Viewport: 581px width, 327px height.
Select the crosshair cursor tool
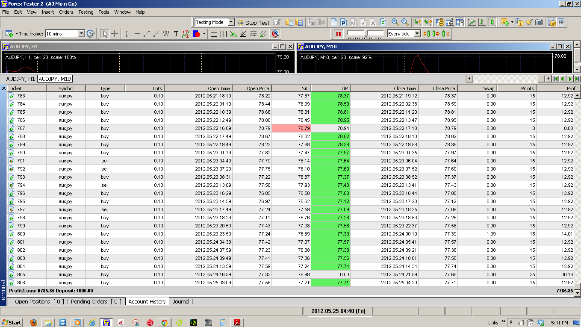tap(115, 34)
